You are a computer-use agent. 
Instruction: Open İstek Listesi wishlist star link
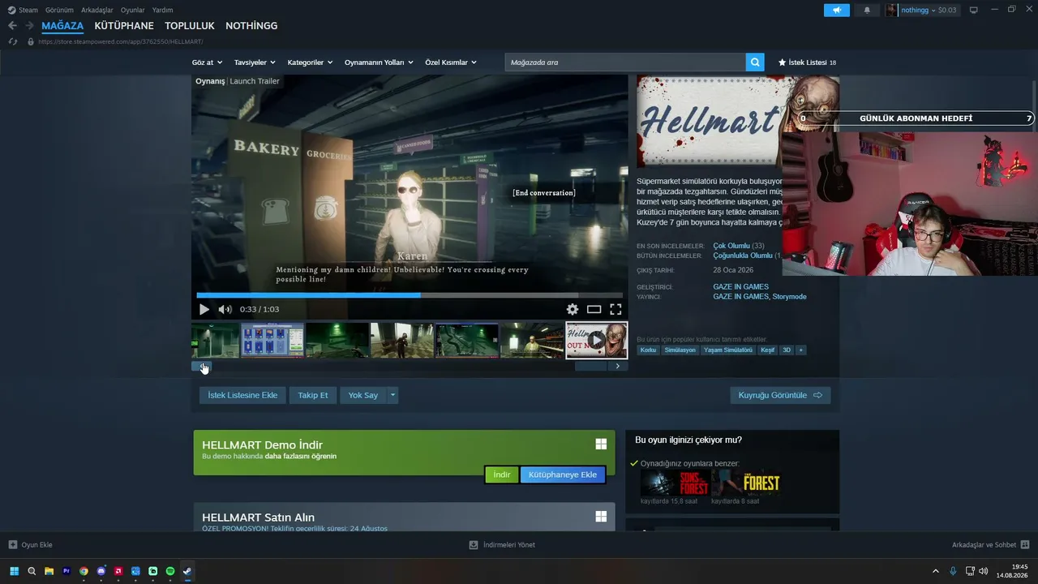pos(807,62)
